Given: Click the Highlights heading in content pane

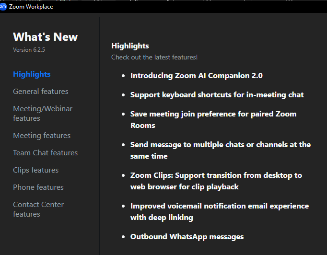Looking at the screenshot, I should (130, 46).
